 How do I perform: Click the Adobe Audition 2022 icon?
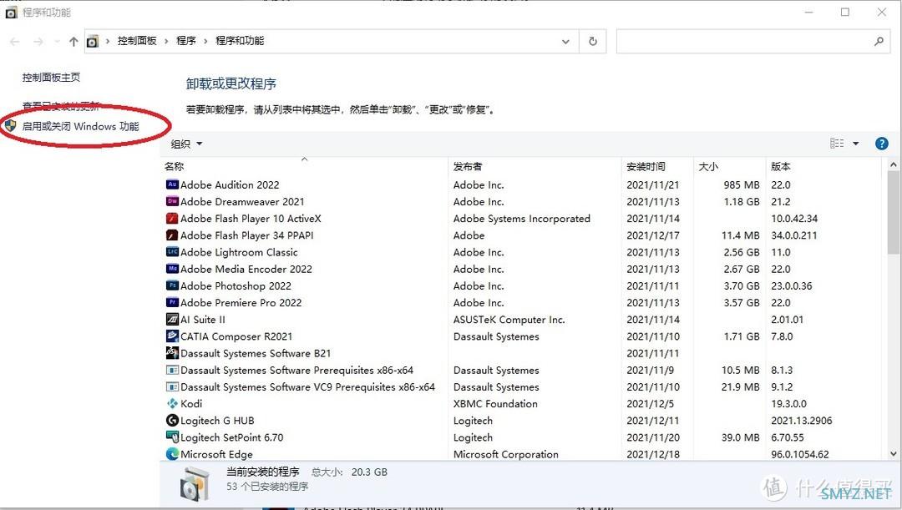(x=172, y=184)
